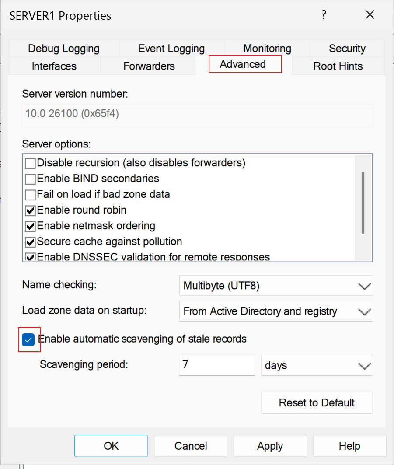Click the question mark help icon
Screen dimensions: 394x469
click(x=324, y=15)
